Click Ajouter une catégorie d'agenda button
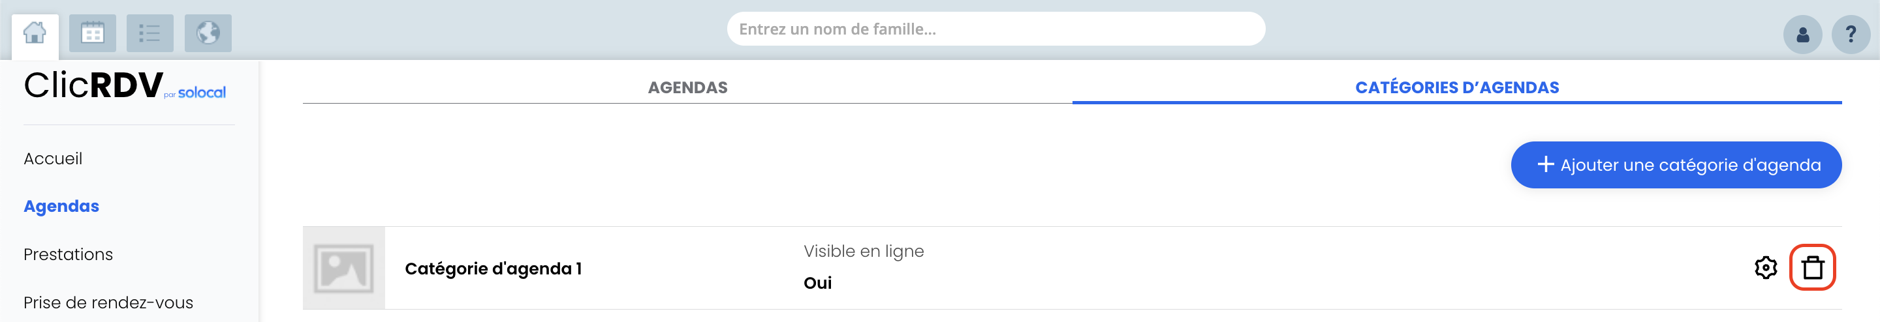This screenshot has width=1880, height=322. (x=1676, y=165)
